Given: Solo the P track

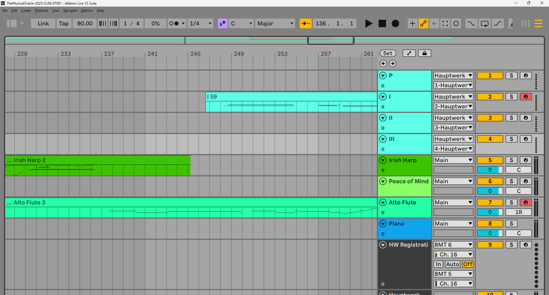Looking at the screenshot, I should click(511, 75).
